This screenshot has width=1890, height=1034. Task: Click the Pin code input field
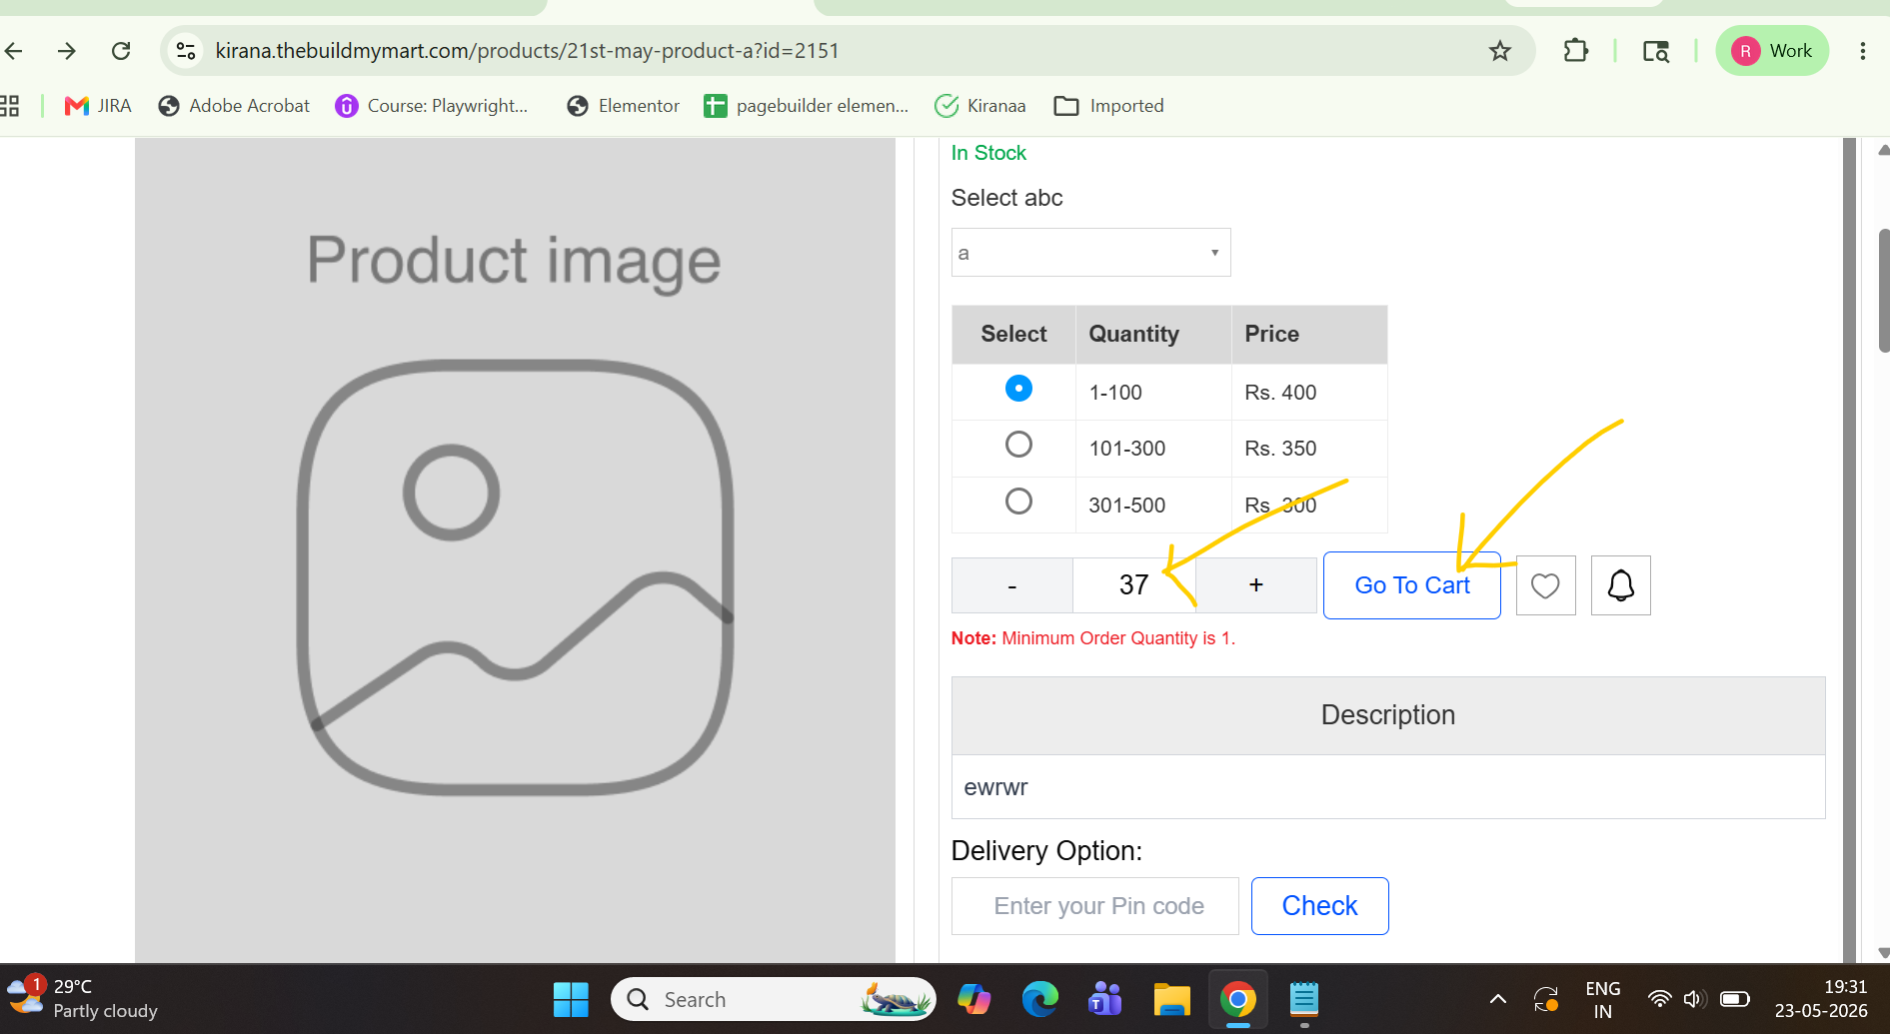[x=1095, y=906]
